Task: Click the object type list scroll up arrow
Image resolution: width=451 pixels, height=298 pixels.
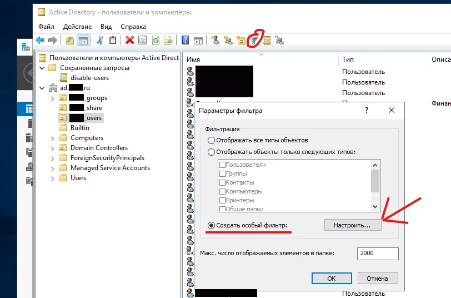Action: [375, 165]
